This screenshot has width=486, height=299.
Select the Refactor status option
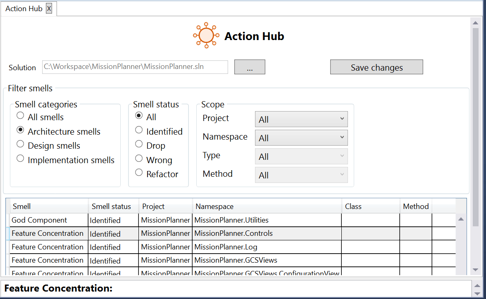click(139, 173)
